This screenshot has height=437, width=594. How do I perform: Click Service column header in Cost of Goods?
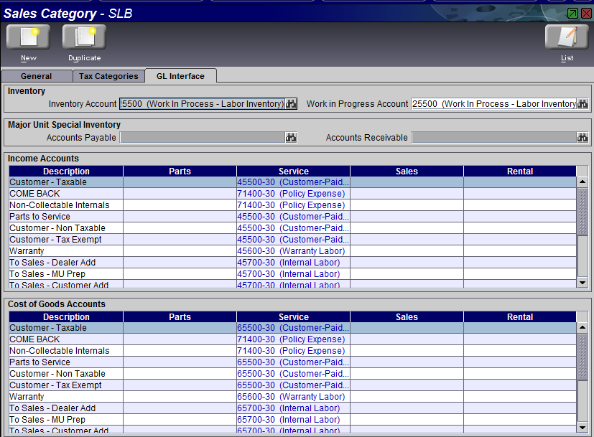pos(293,316)
